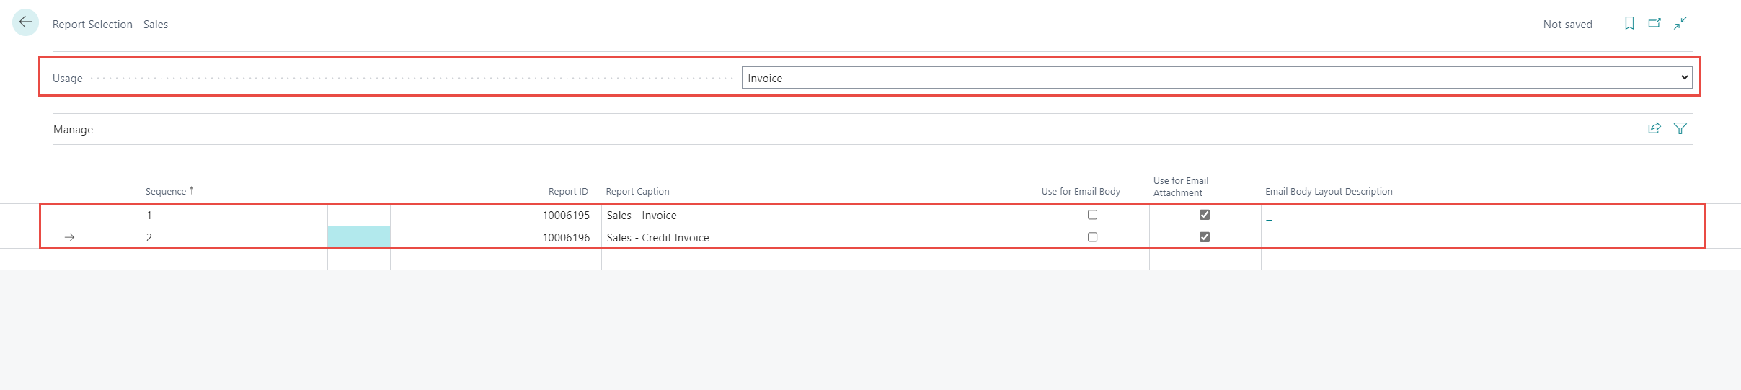Click the collapse page arrows icon
This screenshot has width=1741, height=390.
(x=1680, y=23)
